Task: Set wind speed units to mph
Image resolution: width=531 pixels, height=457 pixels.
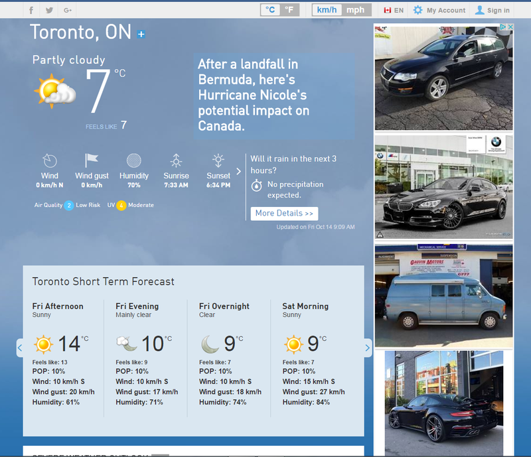Action: click(x=356, y=10)
